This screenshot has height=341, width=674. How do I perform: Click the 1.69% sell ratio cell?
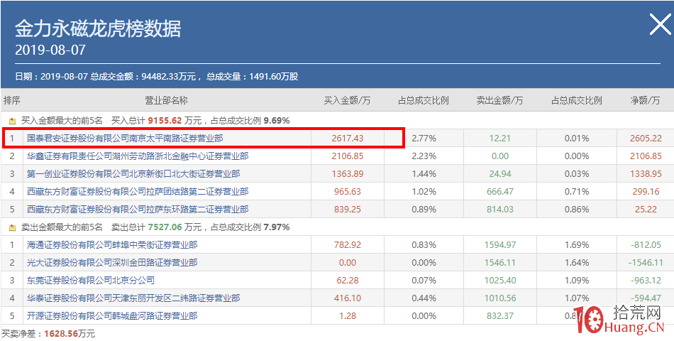(576, 245)
